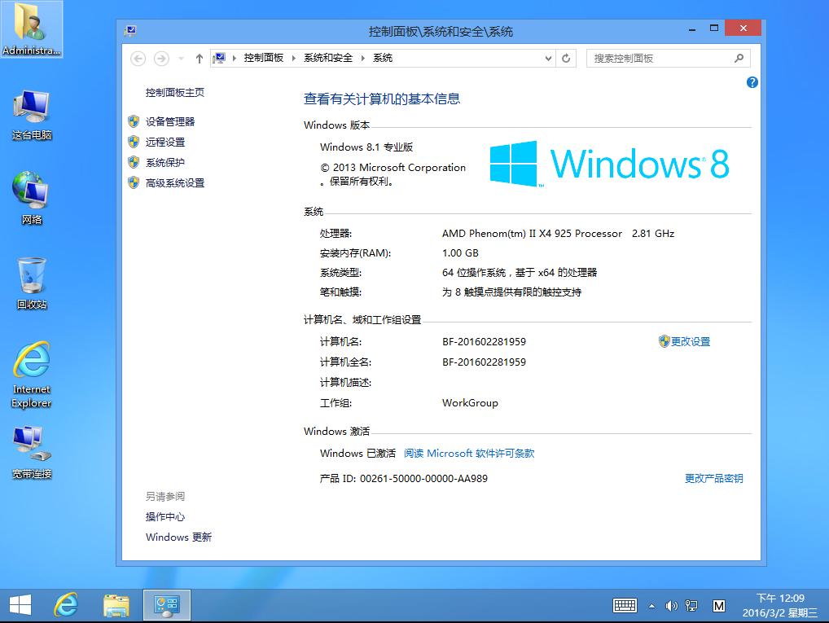Open 远程设置 in the sidebar
The width and height of the screenshot is (829, 623).
click(165, 143)
